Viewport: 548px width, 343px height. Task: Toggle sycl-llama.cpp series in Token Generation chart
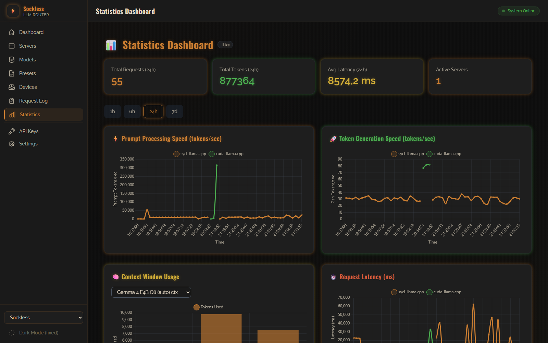tap(408, 154)
